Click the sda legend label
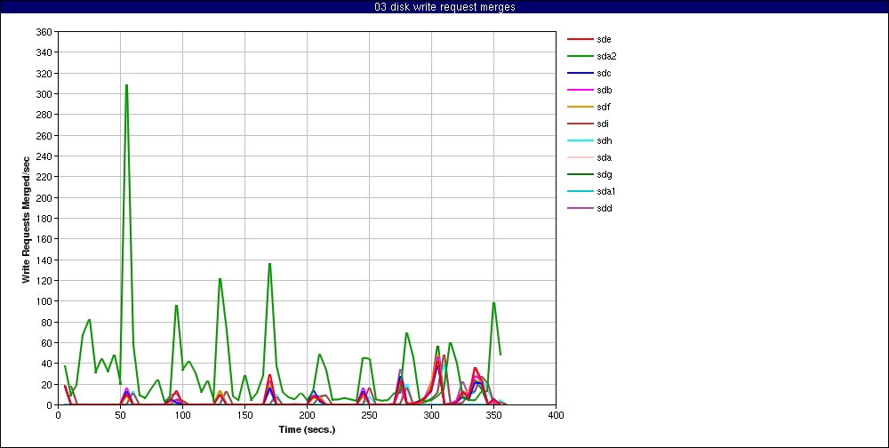The height and width of the screenshot is (448, 889). (x=604, y=157)
